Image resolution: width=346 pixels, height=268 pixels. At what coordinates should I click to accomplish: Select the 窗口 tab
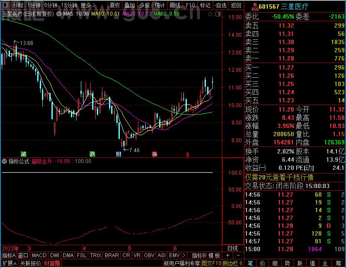click(x=23, y=255)
